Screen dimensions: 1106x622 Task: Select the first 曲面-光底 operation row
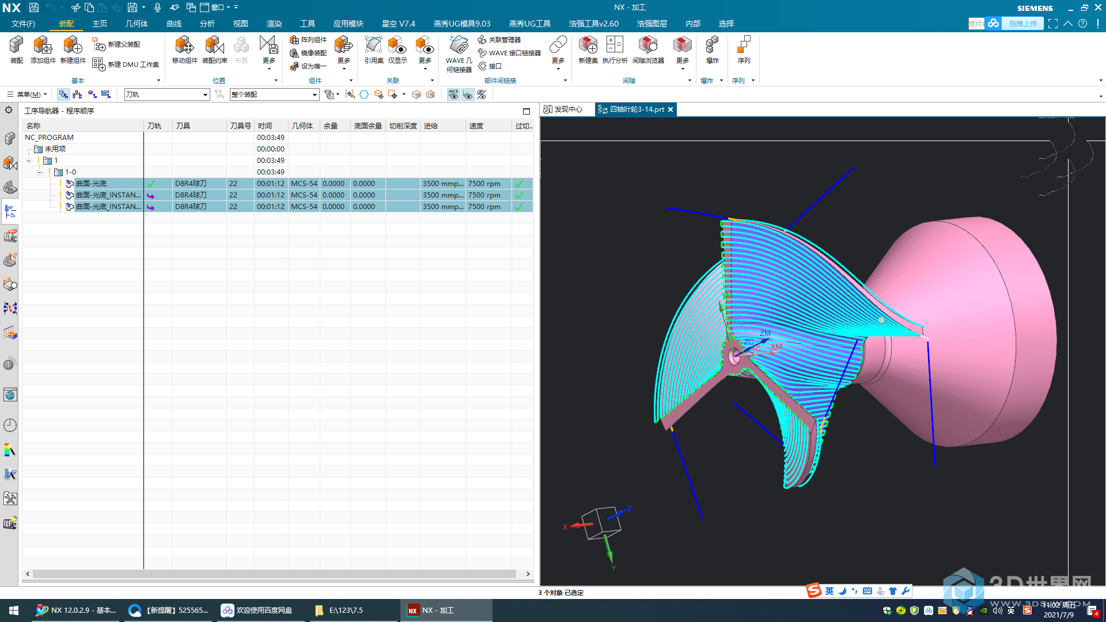[x=278, y=184]
